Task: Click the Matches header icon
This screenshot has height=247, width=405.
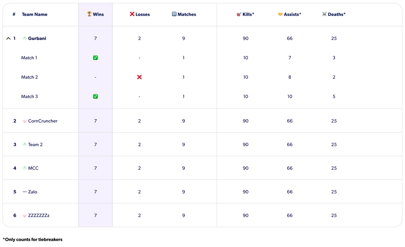Action: click(174, 14)
